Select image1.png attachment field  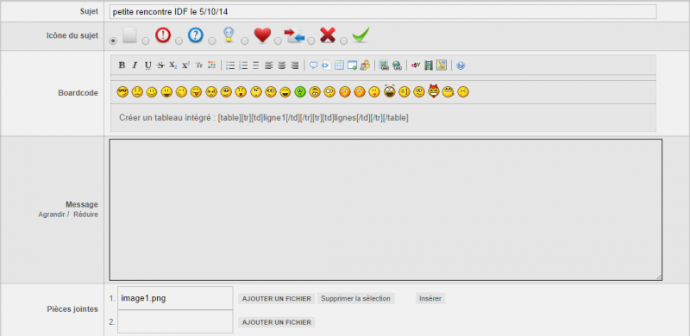click(175, 298)
